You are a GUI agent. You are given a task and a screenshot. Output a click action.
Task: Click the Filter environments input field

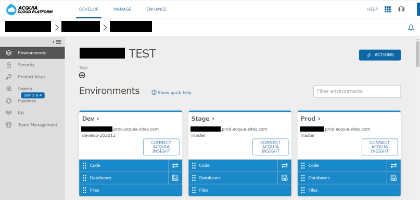pos(357,92)
